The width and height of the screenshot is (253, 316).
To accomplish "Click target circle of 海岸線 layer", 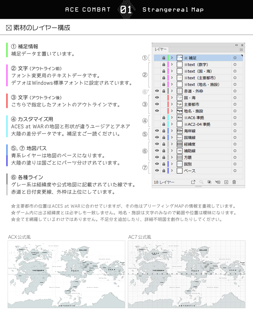I will coord(235,131).
